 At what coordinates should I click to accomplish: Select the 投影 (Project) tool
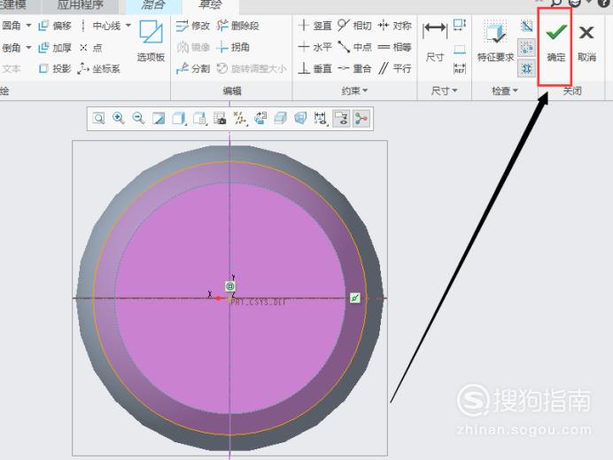tap(55, 69)
